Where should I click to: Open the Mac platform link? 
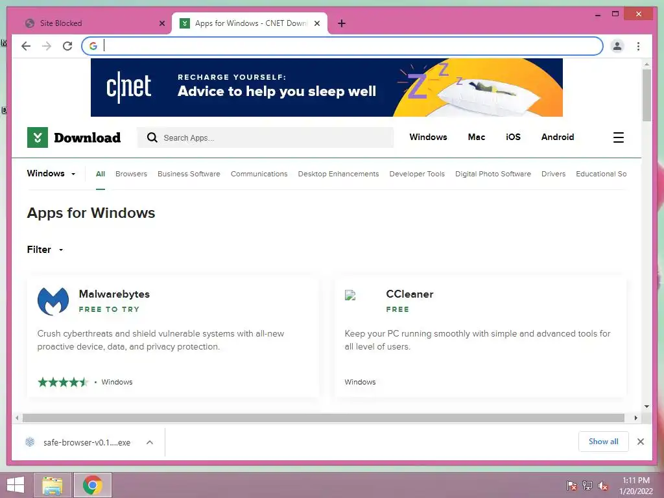click(x=477, y=137)
